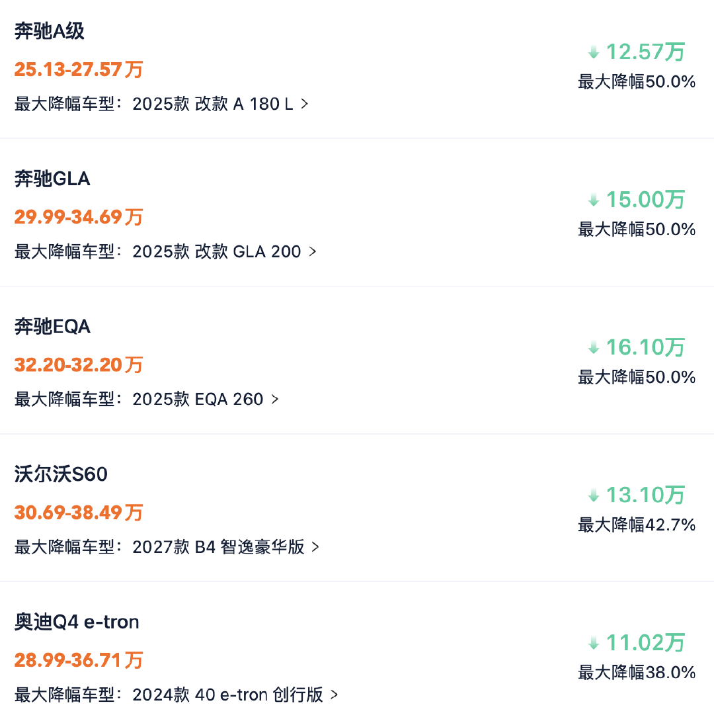
Task: Open the 奔驰GLA listing title
Action: click(52, 179)
